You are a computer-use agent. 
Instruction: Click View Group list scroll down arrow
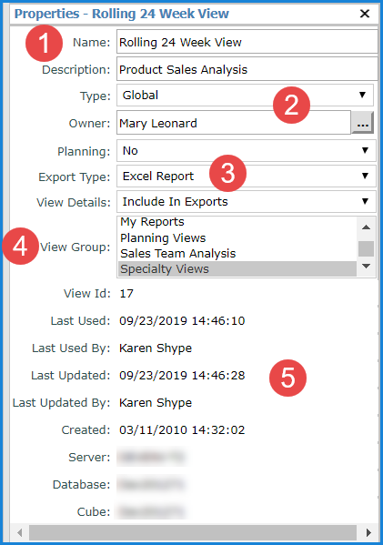(x=366, y=267)
